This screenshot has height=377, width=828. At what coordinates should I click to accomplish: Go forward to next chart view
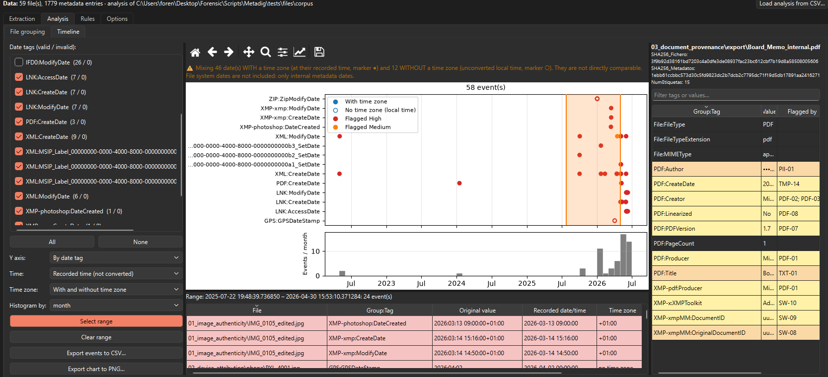(228, 52)
